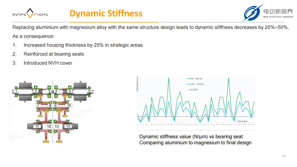Toggle the blue 变更1 series legend entry
This screenshot has width=297, height=167.
(x=195, y=84)
